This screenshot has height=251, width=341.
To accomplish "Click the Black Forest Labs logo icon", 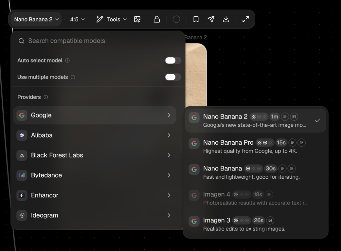I will pyautogui.click(x=22, y=155).
